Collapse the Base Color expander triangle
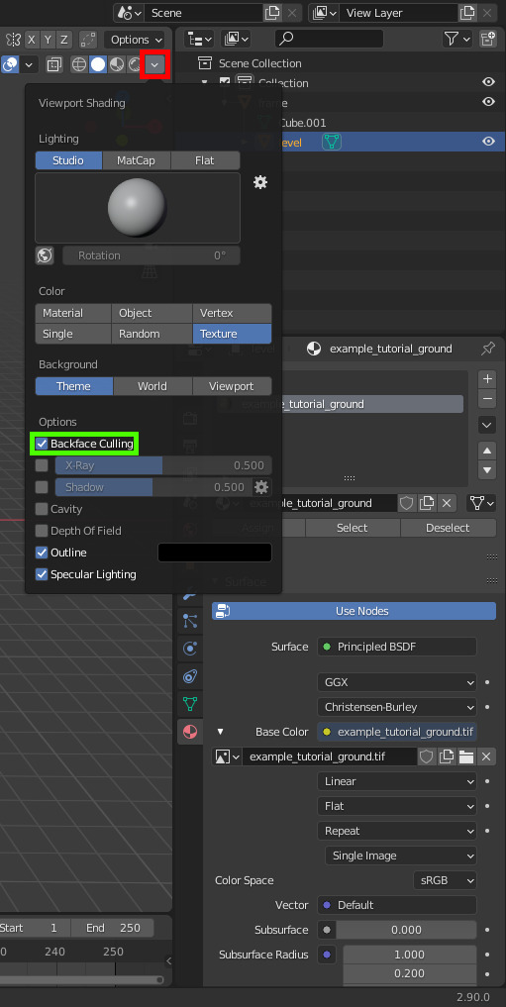The width and height of the screenshot is (506, 1007). (220, 732)
